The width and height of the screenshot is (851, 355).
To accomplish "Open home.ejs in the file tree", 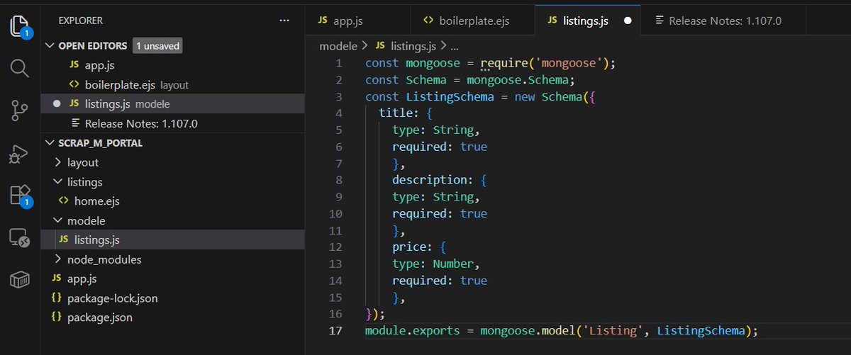I will [x=173, y=201].
